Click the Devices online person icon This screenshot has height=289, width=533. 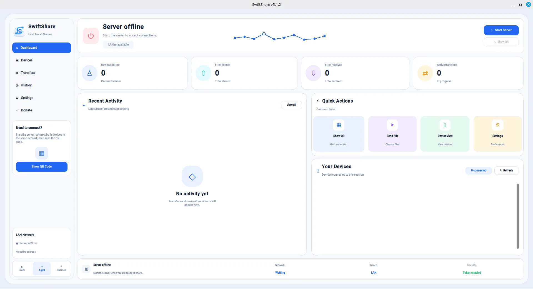89,73
